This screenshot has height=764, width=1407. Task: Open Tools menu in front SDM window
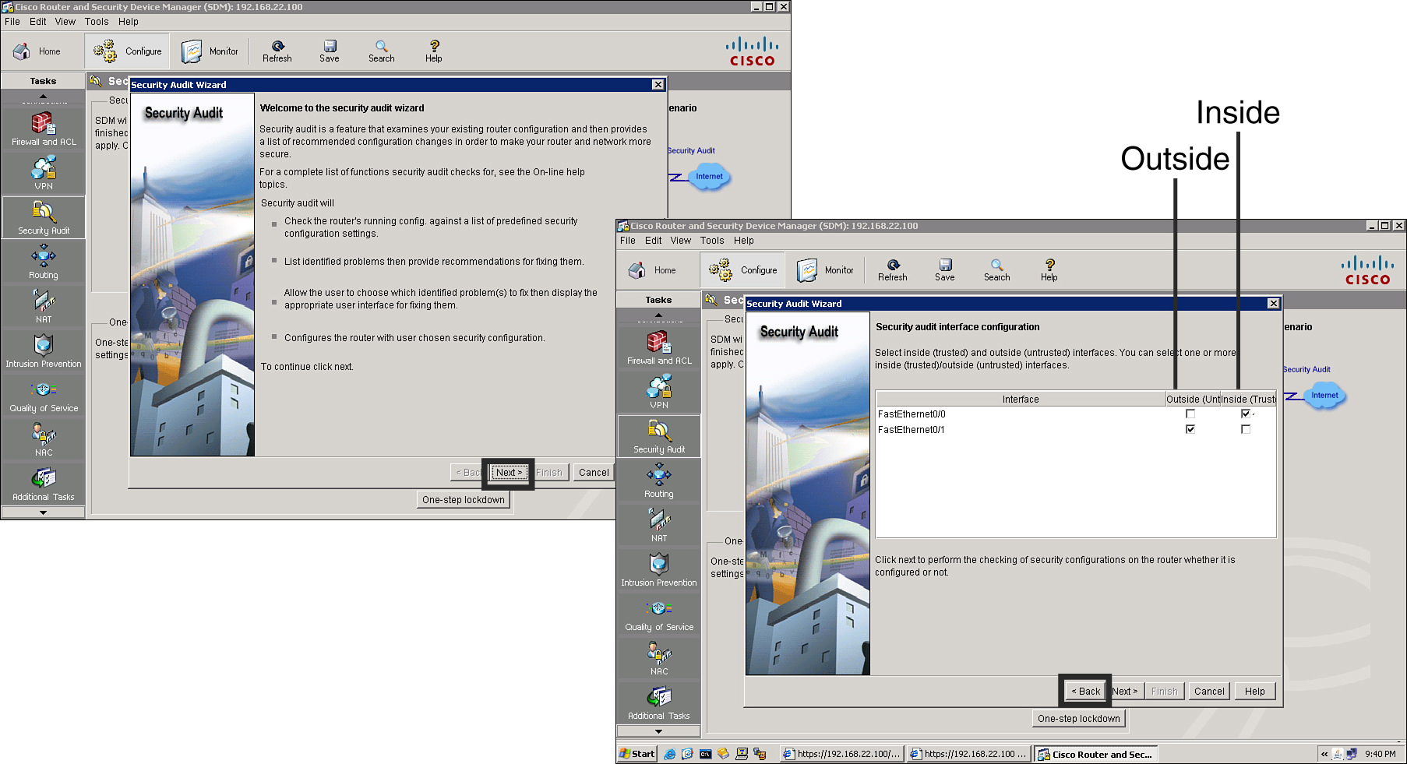tap(712, 241)
